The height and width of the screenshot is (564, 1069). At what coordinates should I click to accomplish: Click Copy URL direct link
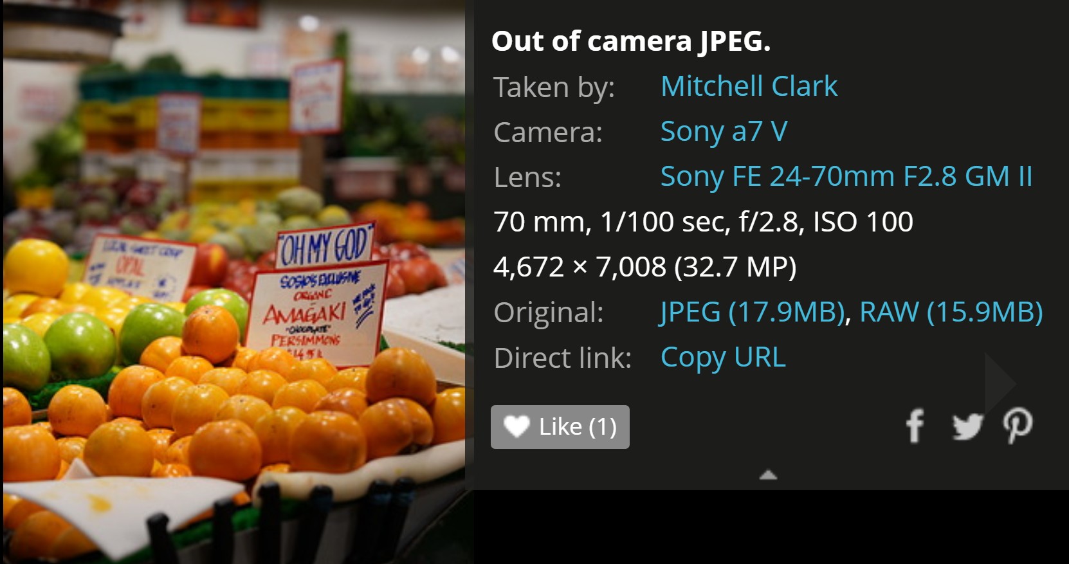pyautogui.click(x=723, y=357)
